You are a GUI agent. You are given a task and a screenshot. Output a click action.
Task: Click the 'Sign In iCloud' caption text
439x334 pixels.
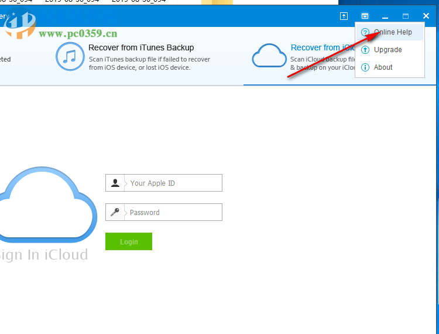pos(44,255)
